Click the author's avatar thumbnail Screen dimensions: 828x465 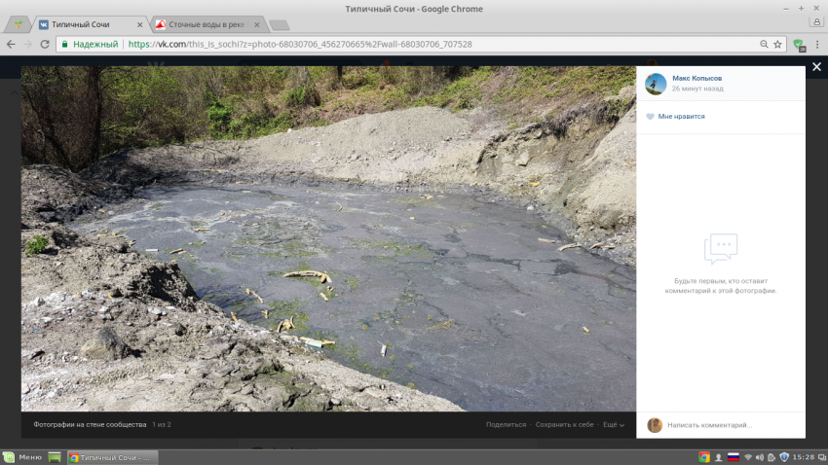pyautogui.click(x=656, y=84)
